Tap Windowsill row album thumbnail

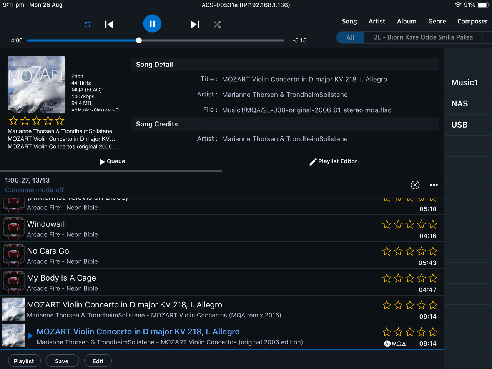click(x=13, y=228)
